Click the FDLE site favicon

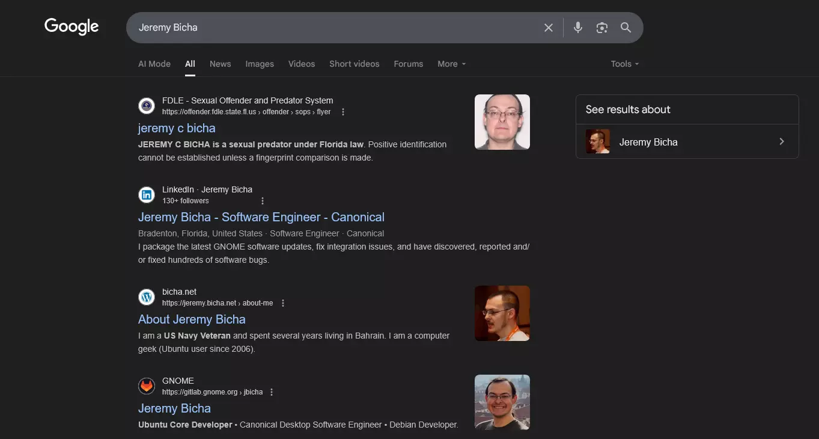[x=147, y=106]
